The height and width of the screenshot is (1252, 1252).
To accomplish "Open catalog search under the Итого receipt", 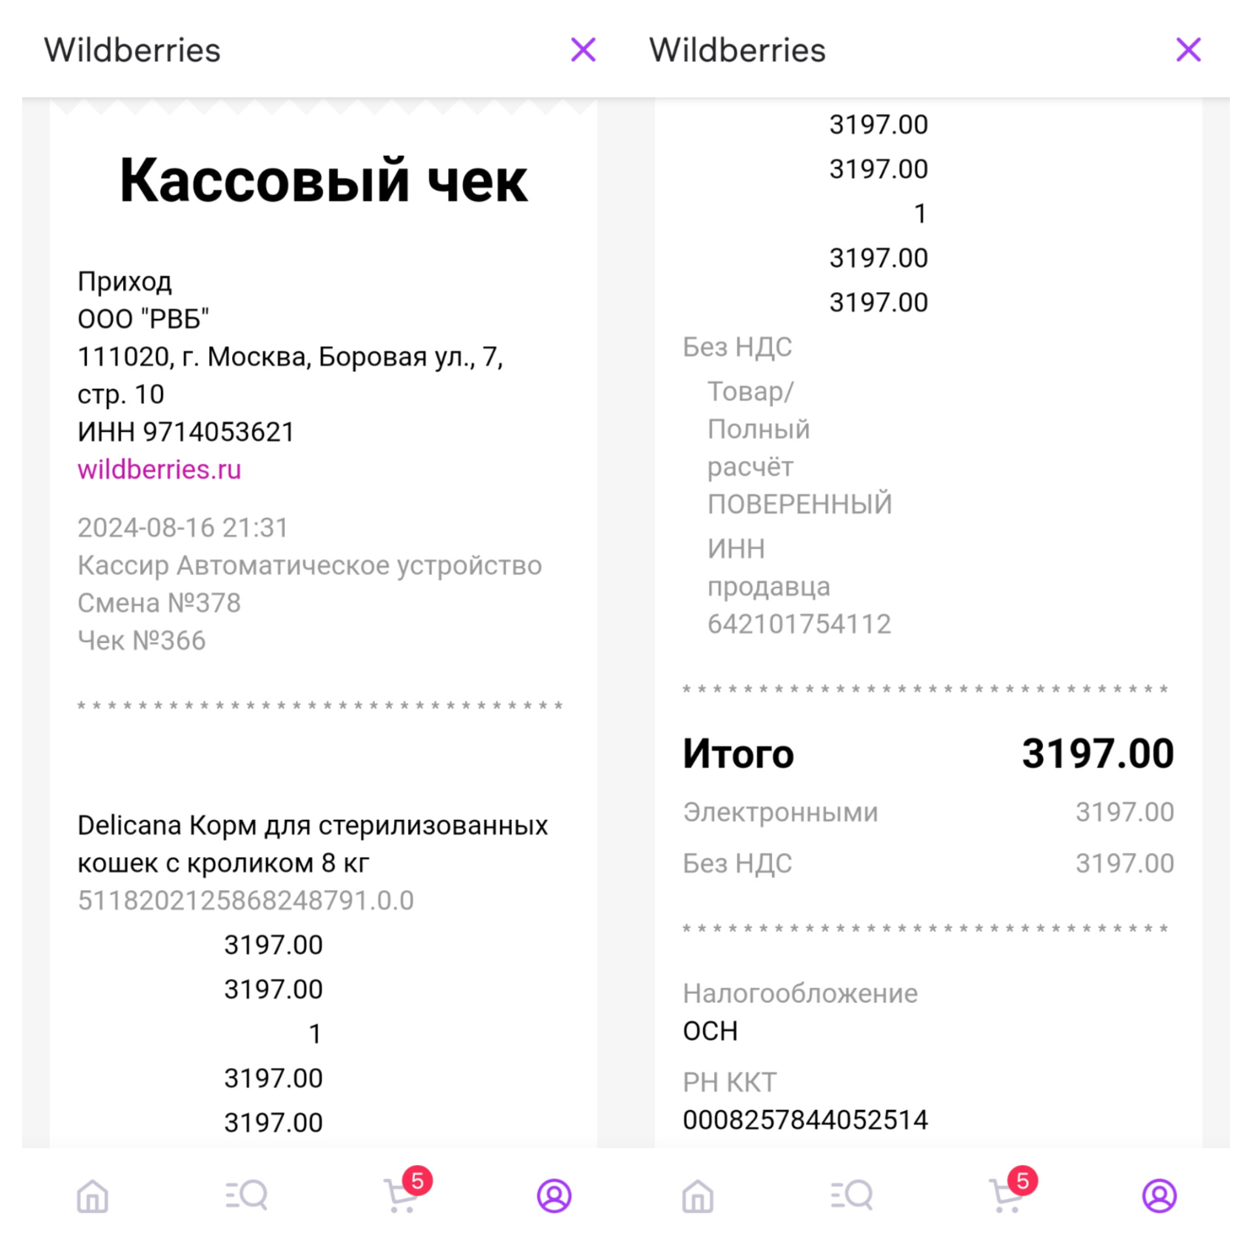I will pyautogui.click(x=852, y=1195).
